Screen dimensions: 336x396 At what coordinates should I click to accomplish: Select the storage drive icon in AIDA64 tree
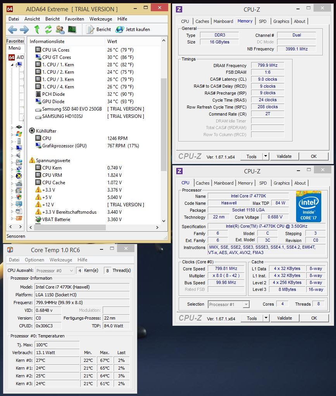19,162
